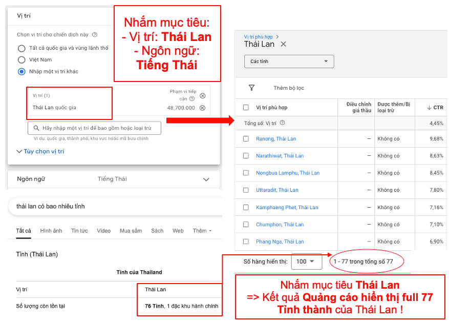Click help icon next to 'Phạm vi tiếp cận'
The width and height of the screenshot is (449, 322).
click(x=192, y=98)
